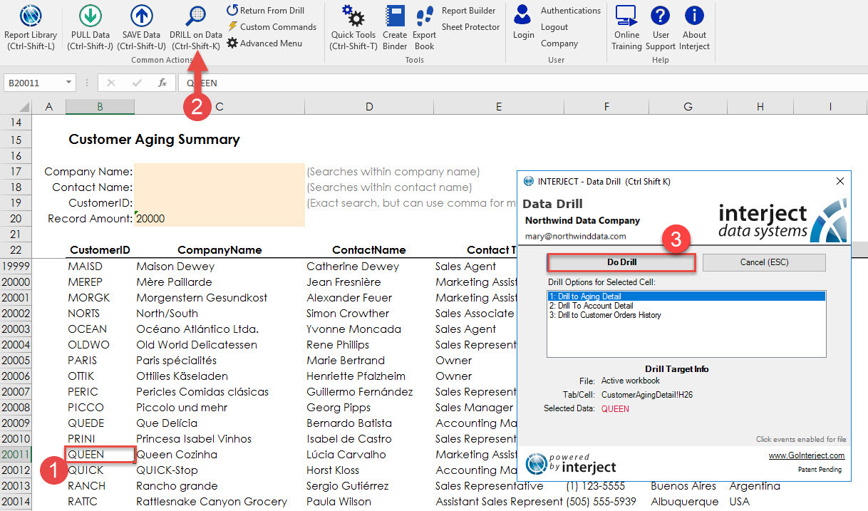Click the Do Drill button
This screenshot has width=868, height=511.
click(621, 262)
